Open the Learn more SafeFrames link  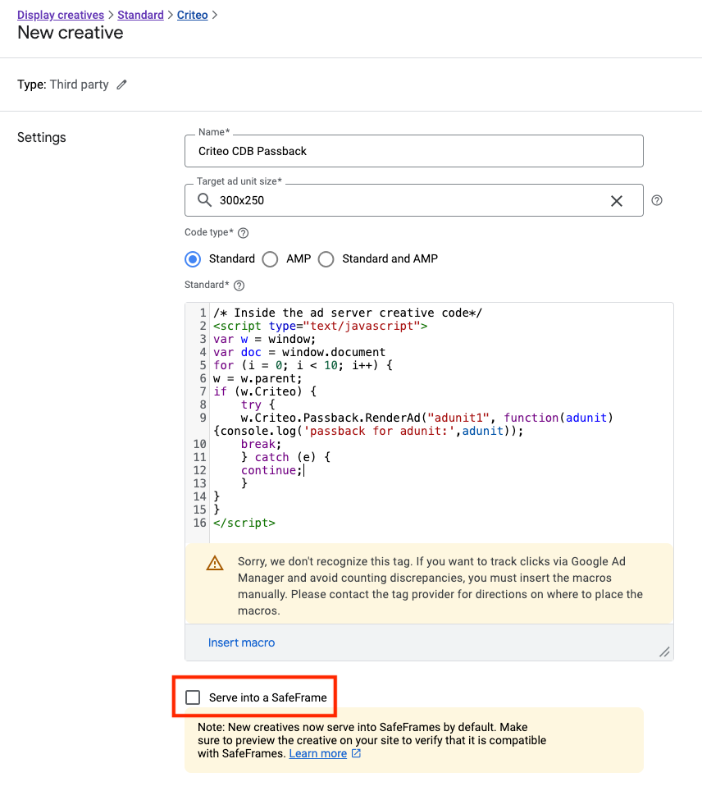[x=317, y=754]
